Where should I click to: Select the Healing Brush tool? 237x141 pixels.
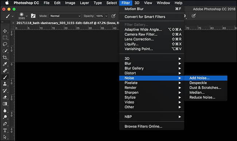(x=5, y=71)
